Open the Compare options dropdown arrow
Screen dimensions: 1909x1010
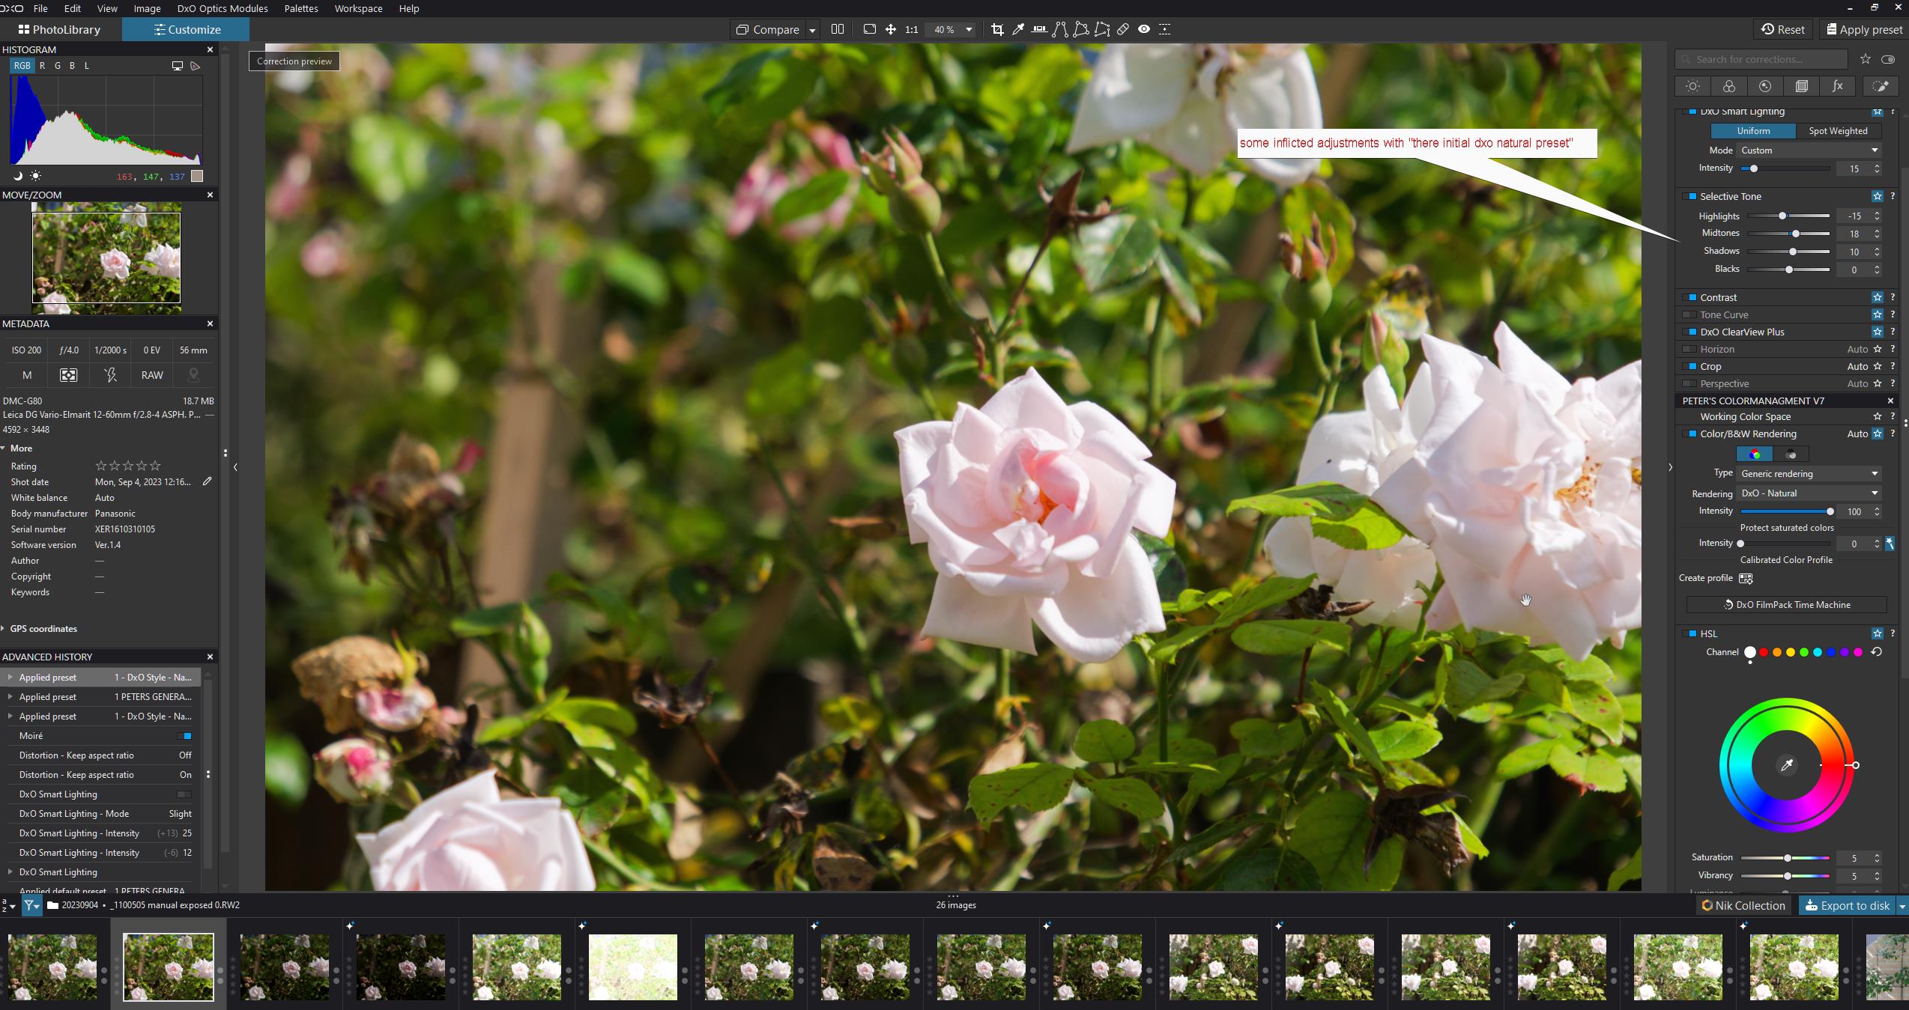(812, 30)
